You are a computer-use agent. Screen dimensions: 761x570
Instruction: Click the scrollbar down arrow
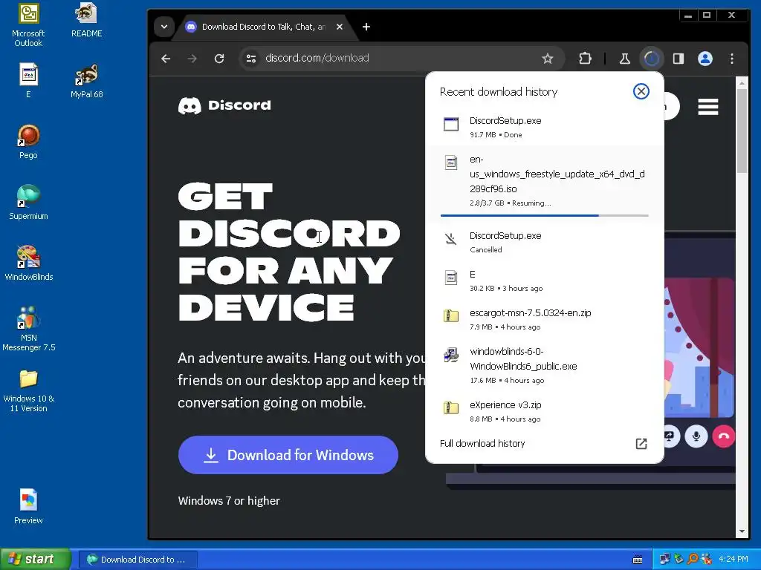[x=741, y=531]
